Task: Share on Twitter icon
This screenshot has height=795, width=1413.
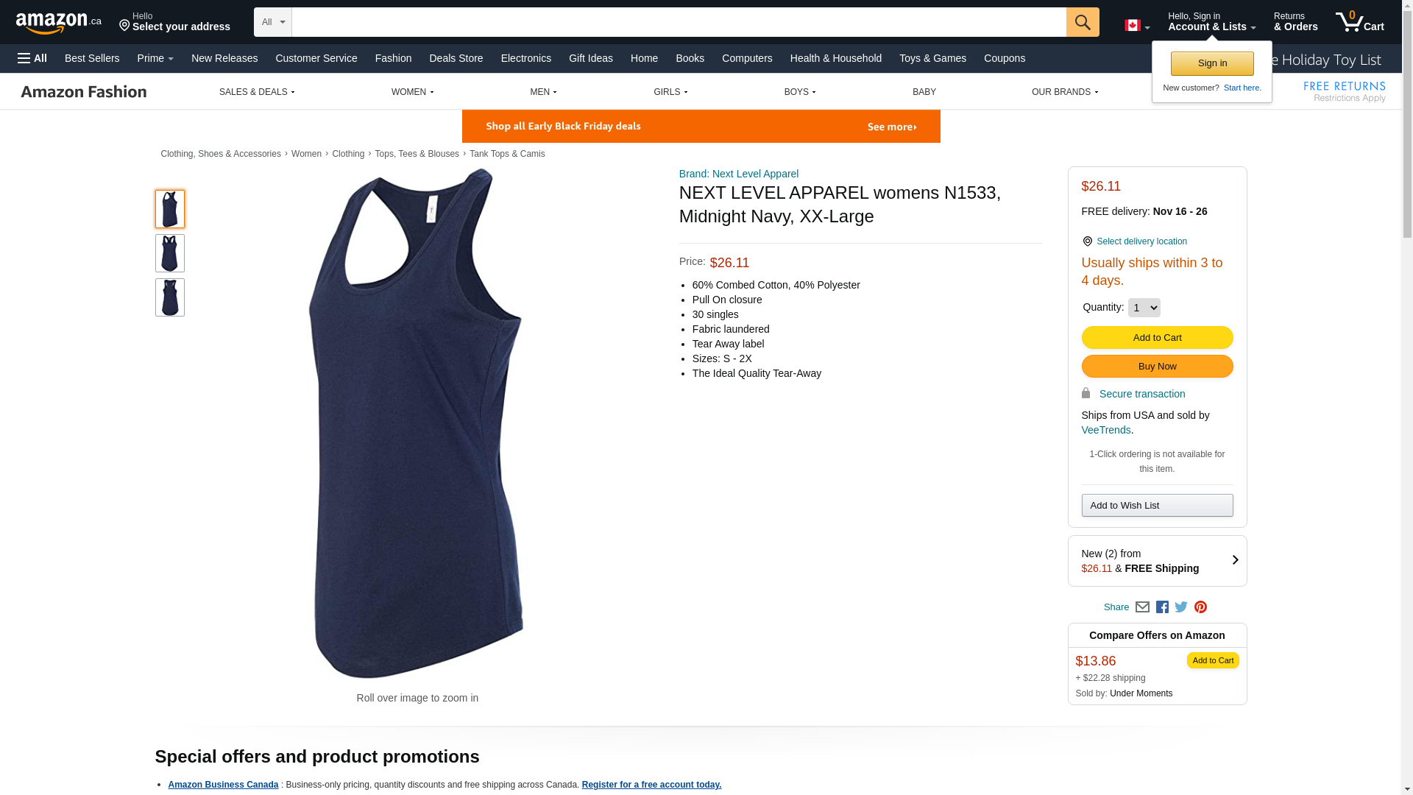Action: 1181,607
